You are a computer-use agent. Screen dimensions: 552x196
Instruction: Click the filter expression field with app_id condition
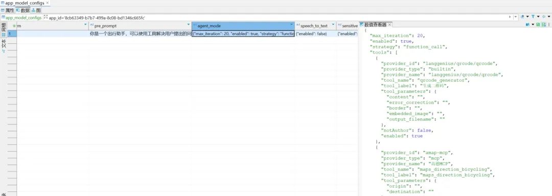[x=278, y=17]
